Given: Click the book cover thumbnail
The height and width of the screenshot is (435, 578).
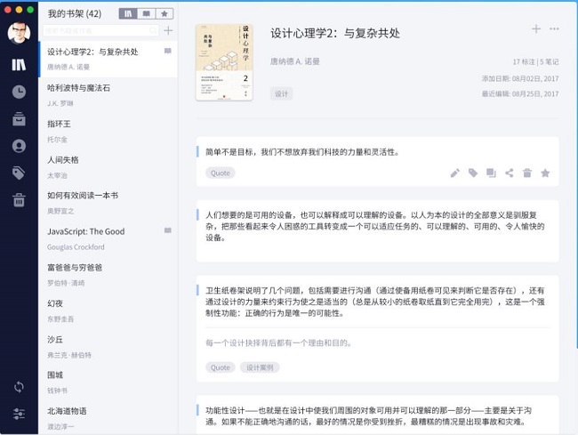Looking at the screenshot, I should click(224, 62).
